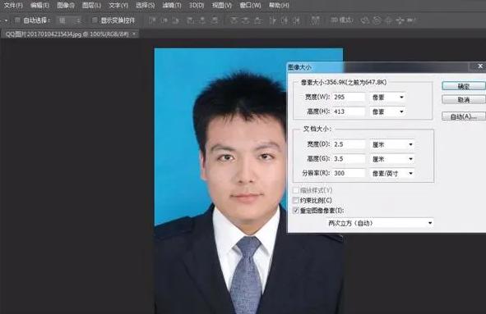Screen dimensions: 486x314
Task: Click the align horizontal centers icon
Action: point(202,20)
